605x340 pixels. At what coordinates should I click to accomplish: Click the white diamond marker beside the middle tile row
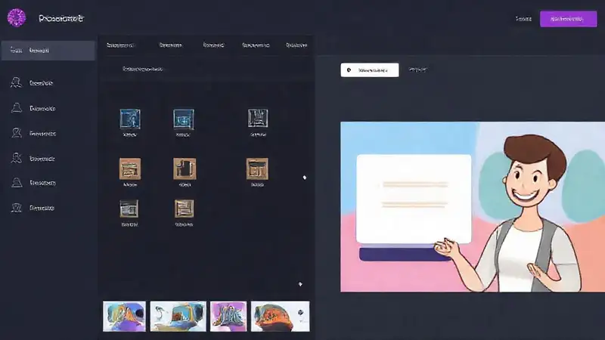coord(305,178)
